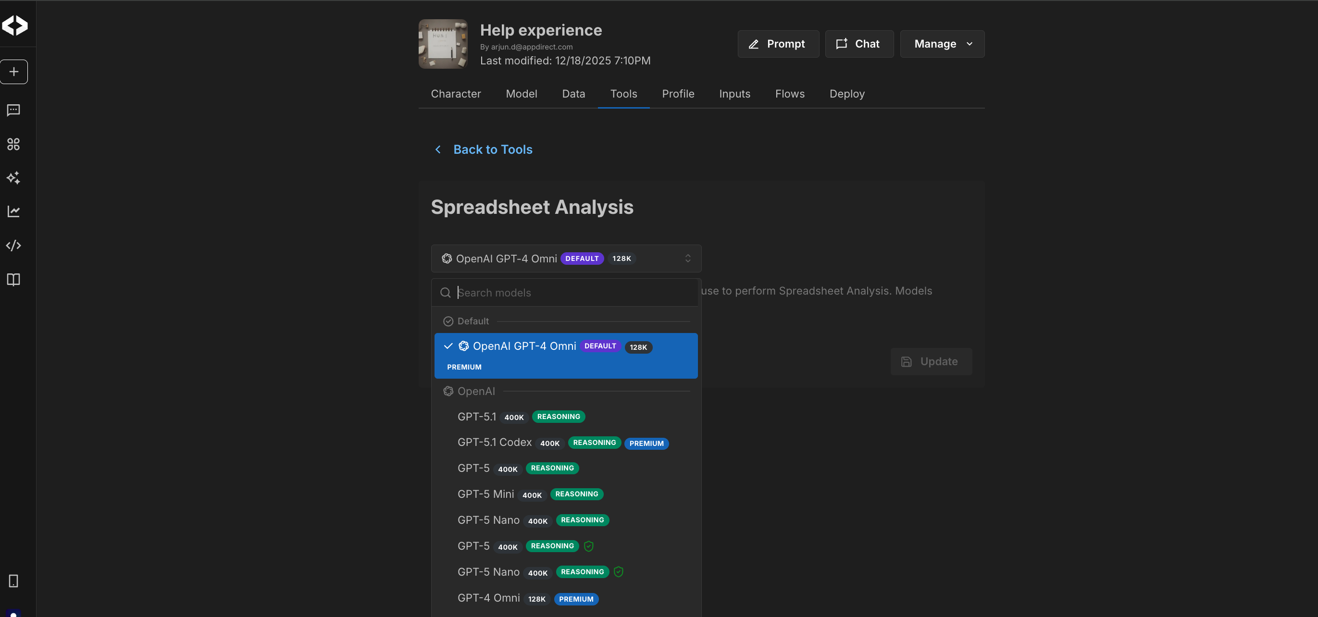Screen dimensions: 1318x617
Task: Choose GPT-5.1 Codex from model list
Action: point(494,442)
